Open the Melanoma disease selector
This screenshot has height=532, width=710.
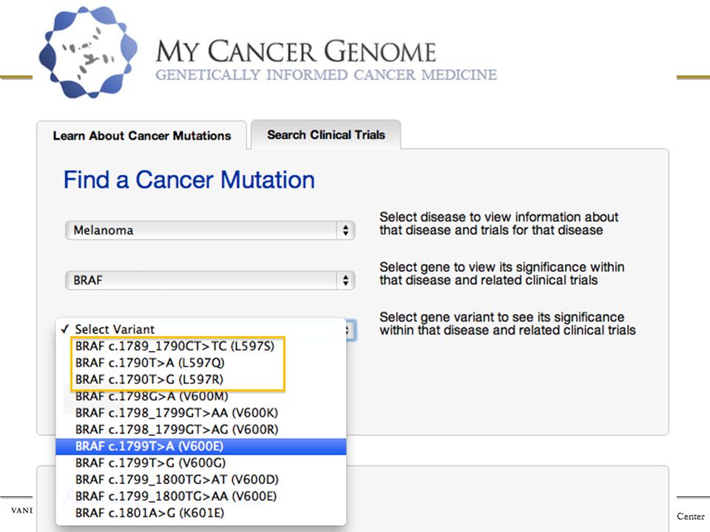pos(210,231)
